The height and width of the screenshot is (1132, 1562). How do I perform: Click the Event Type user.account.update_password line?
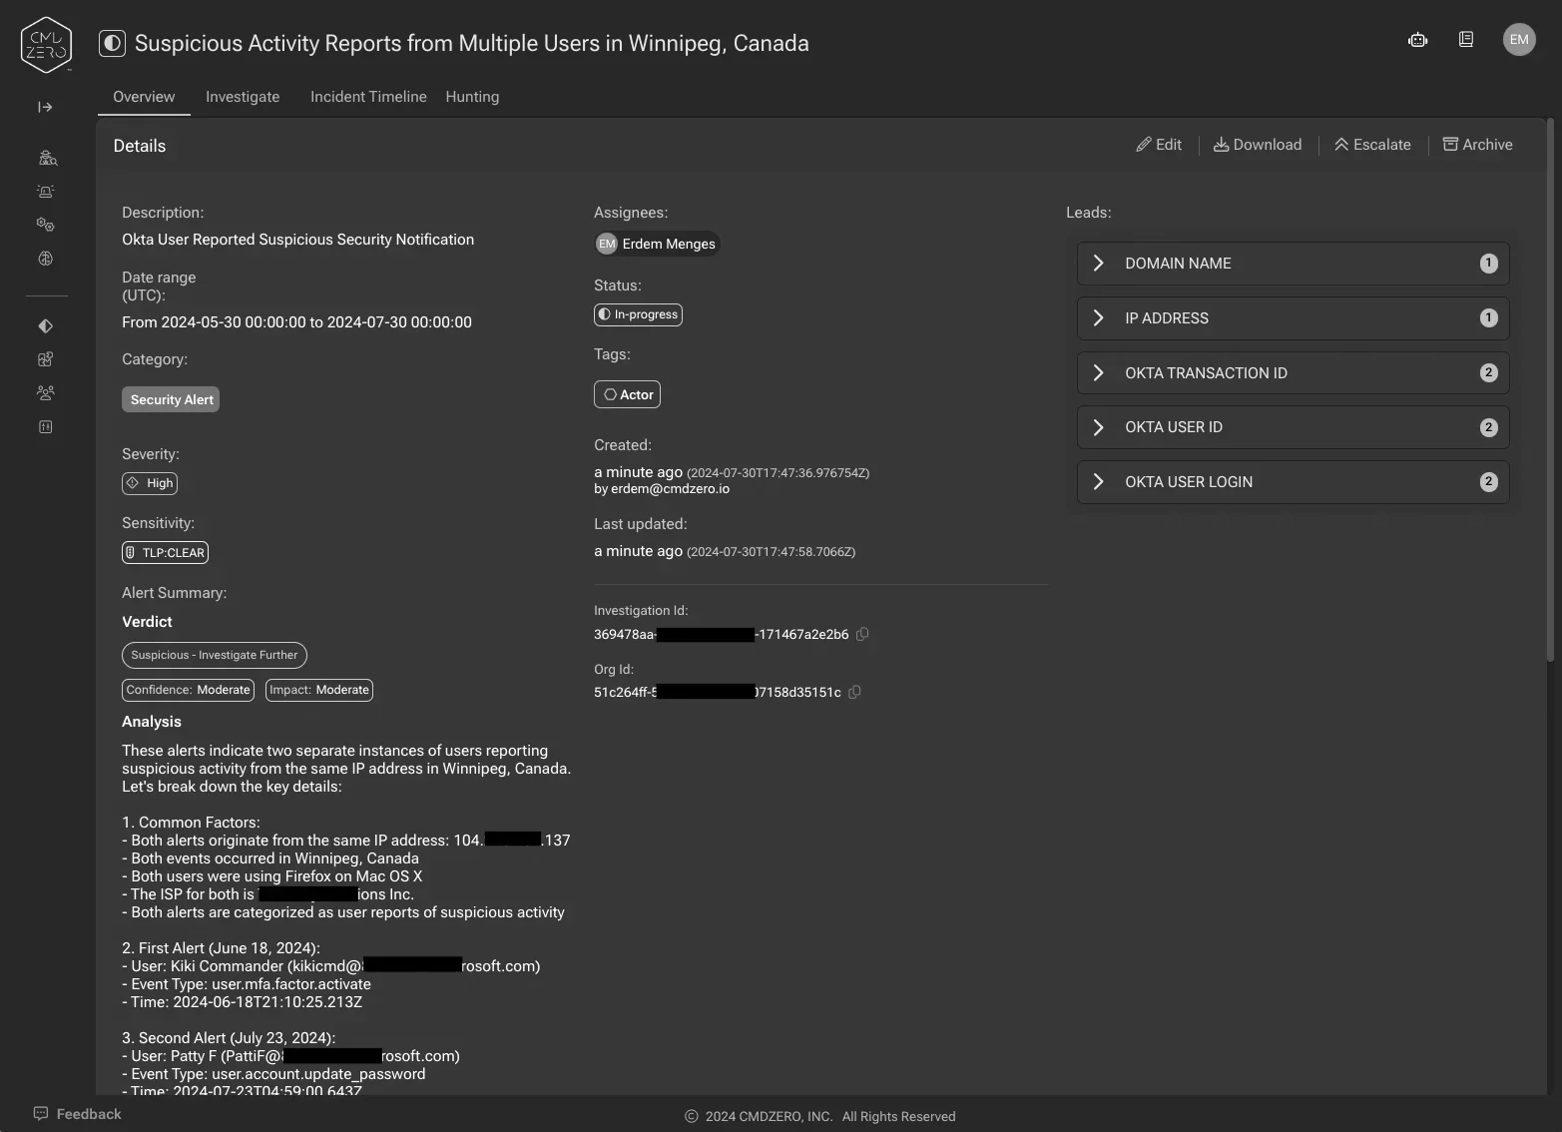[273, 1074]
